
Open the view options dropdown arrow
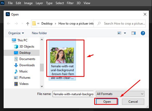click(125, 33)
